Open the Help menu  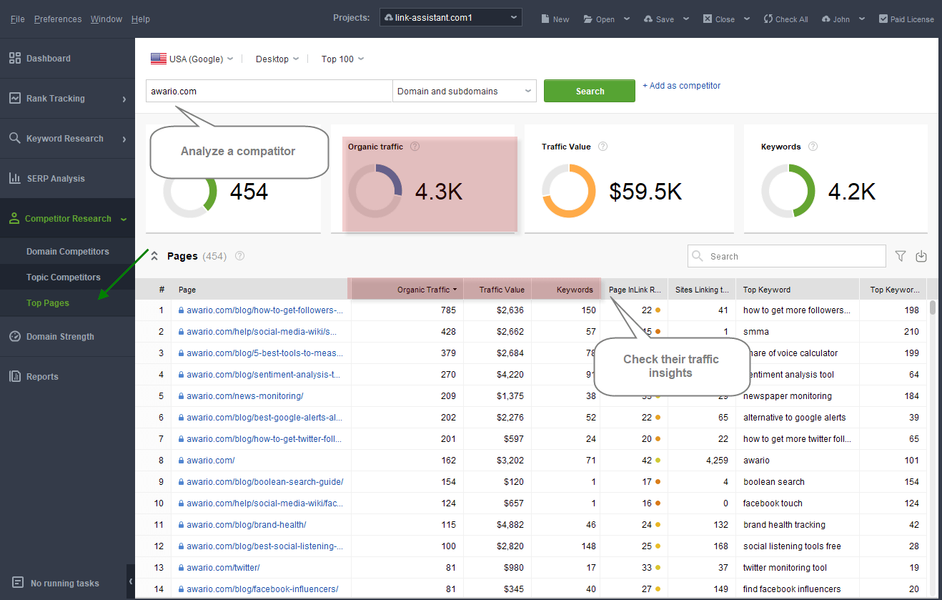click(141, 19)
